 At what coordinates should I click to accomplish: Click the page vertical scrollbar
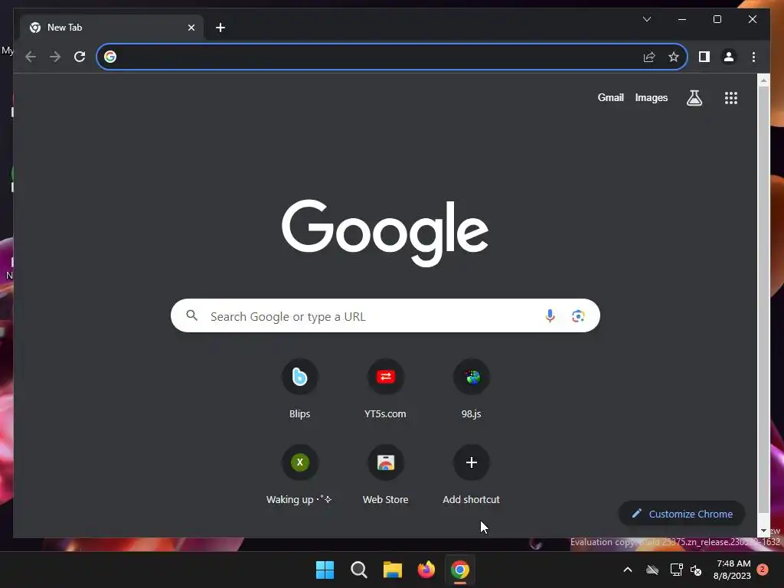pos(763,299)
